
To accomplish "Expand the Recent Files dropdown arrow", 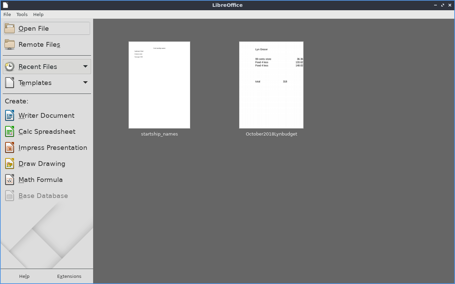I will pyautogui.click(x=85, y=67).
